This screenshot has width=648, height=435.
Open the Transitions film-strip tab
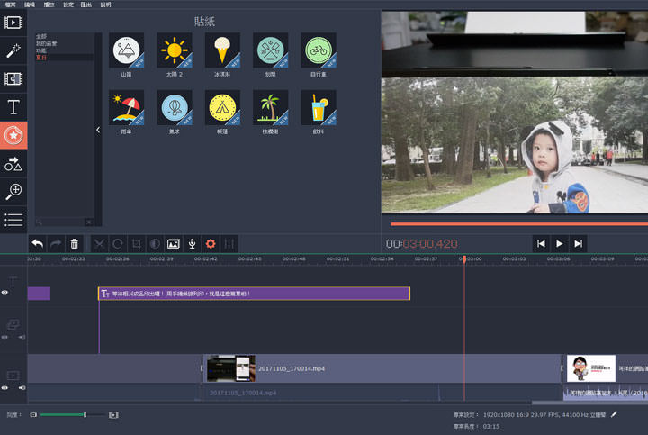click(x=13, y=78)
